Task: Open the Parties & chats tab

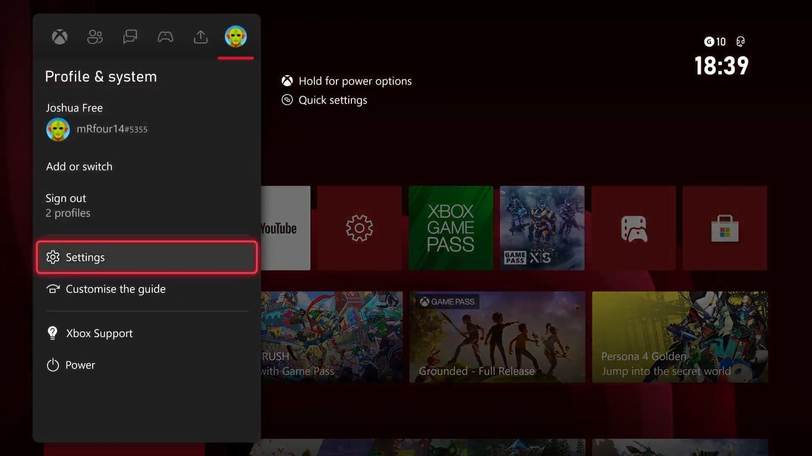Action: point(95,36)
